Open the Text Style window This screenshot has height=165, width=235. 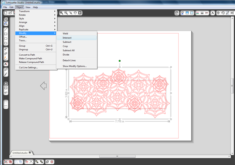click(x=213, y=13)
